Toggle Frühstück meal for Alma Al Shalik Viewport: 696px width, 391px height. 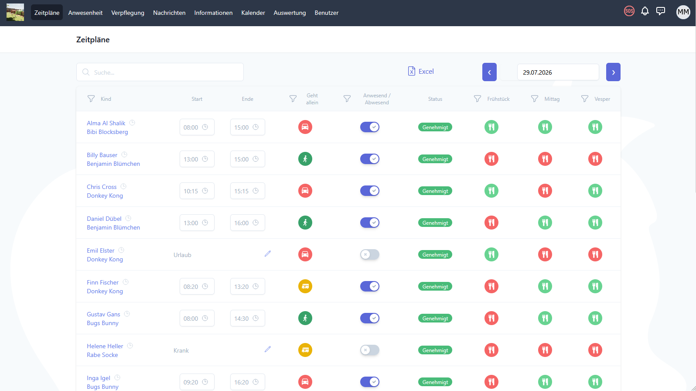[491, 127]
